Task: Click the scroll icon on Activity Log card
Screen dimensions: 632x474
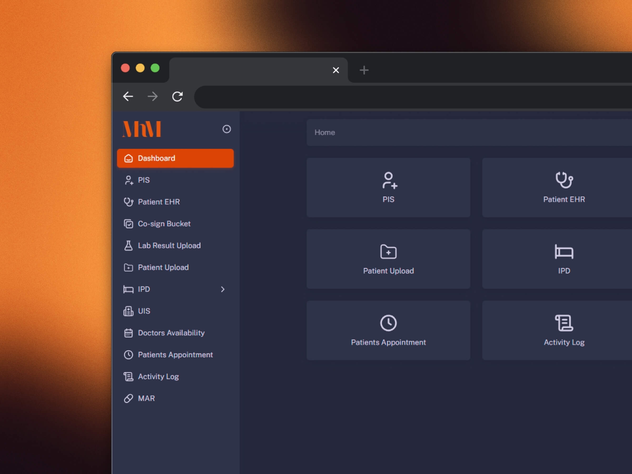Action: 564,323
